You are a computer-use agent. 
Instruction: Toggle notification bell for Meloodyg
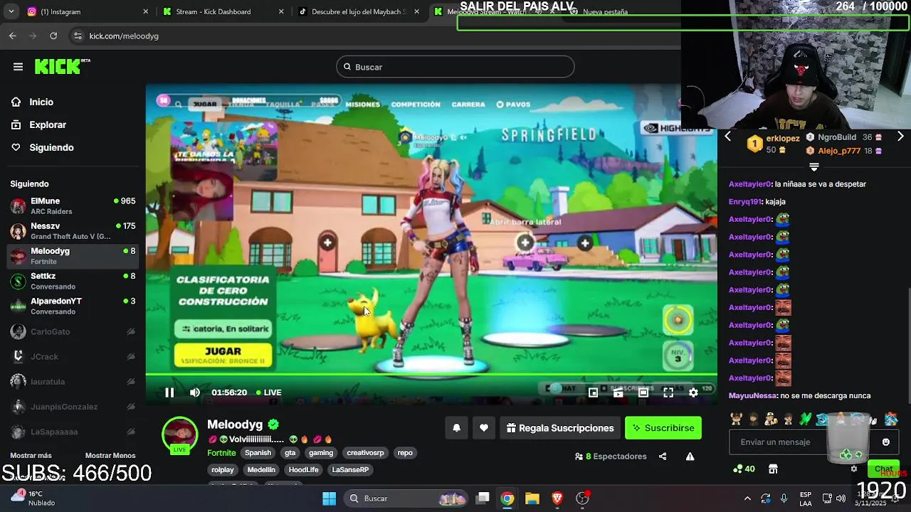tap(457, 428)
